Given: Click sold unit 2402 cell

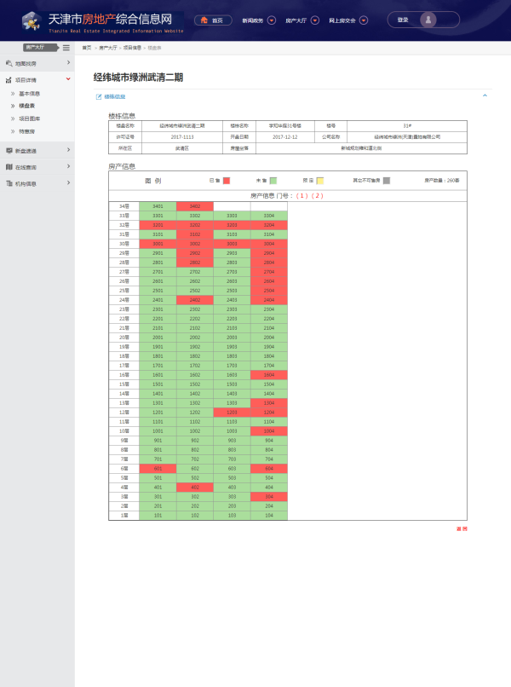Looking at the screenshot, I should (x=195, y=300).
